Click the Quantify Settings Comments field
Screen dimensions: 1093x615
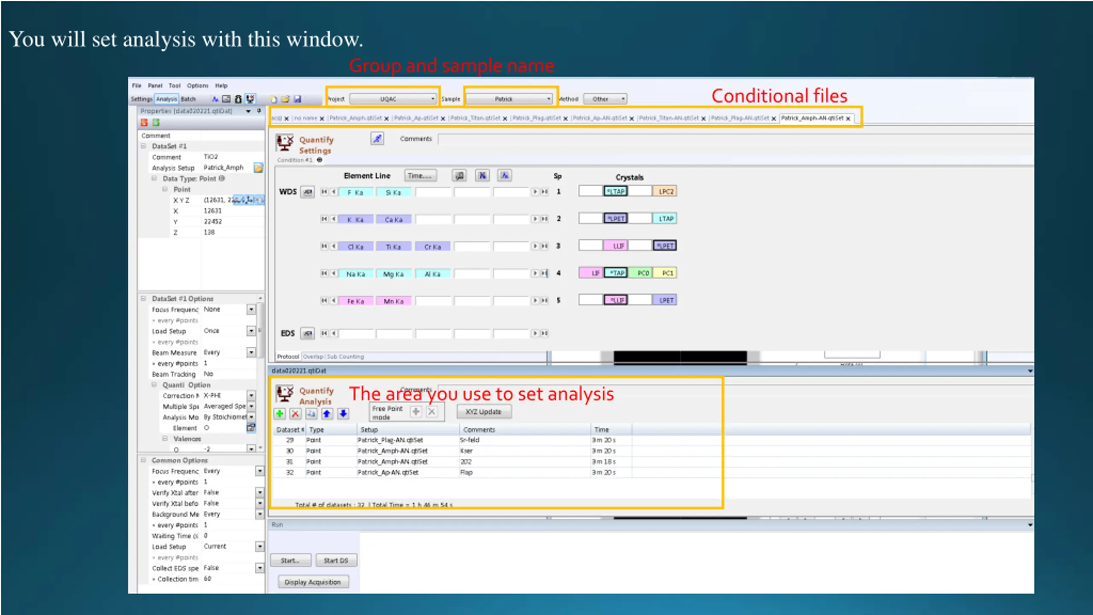[x=736, y=139]
